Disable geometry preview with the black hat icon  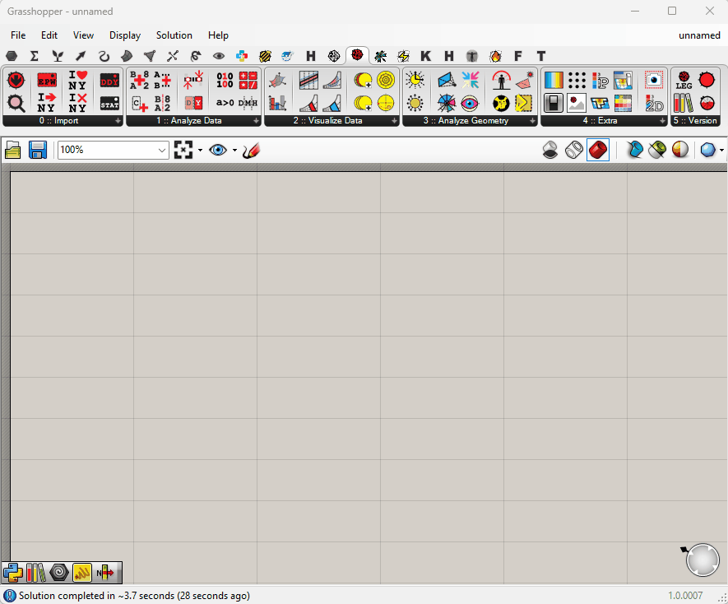click(x=551, y=150)
